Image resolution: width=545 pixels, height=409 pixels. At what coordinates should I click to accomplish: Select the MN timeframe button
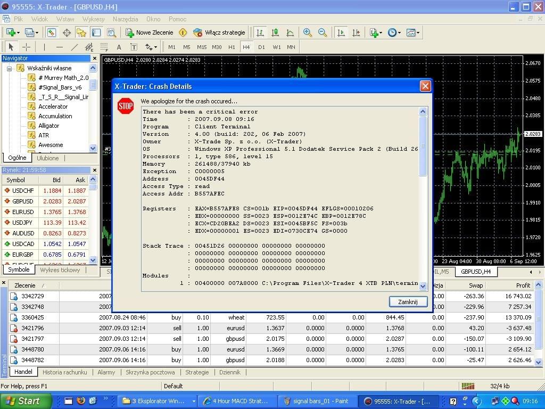pyautogui.click(x=291, y=47)
